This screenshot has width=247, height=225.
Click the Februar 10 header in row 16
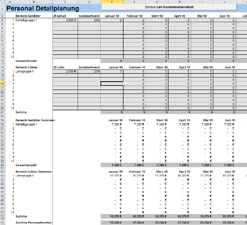137,67
